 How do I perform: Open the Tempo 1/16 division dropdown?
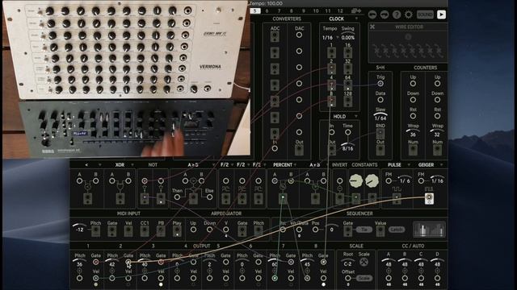(338, 38)
